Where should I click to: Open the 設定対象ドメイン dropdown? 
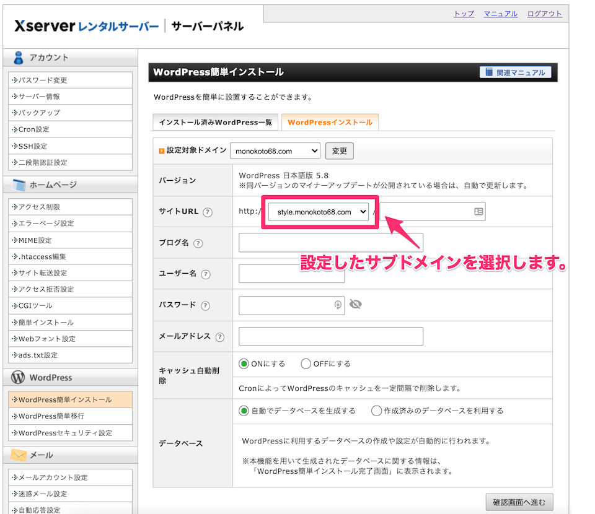click(275, 150)
